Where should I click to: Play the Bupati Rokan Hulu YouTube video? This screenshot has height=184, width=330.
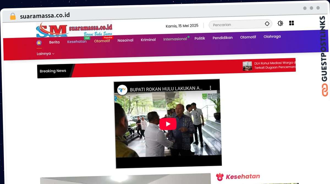click(x=168, y=124)
